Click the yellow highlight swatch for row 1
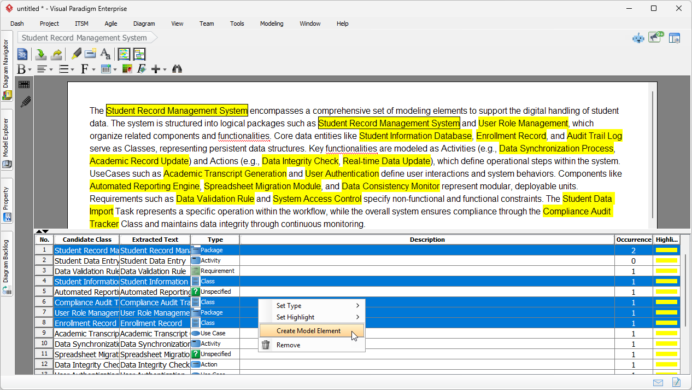This screenshot has height=390, width=692. (x=666, y=250)
